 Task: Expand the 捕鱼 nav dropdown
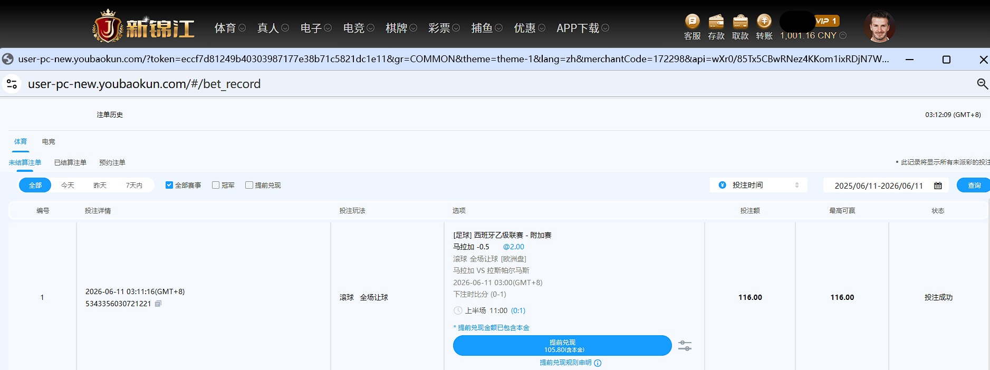coord(498,28)
